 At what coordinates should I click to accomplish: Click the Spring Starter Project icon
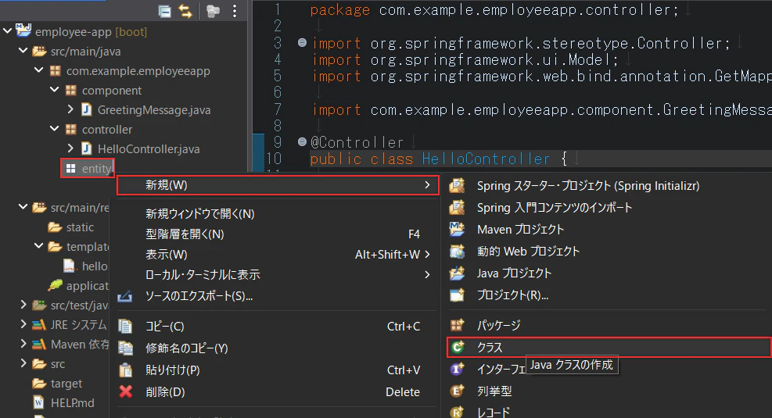click(x=457, y=185)
